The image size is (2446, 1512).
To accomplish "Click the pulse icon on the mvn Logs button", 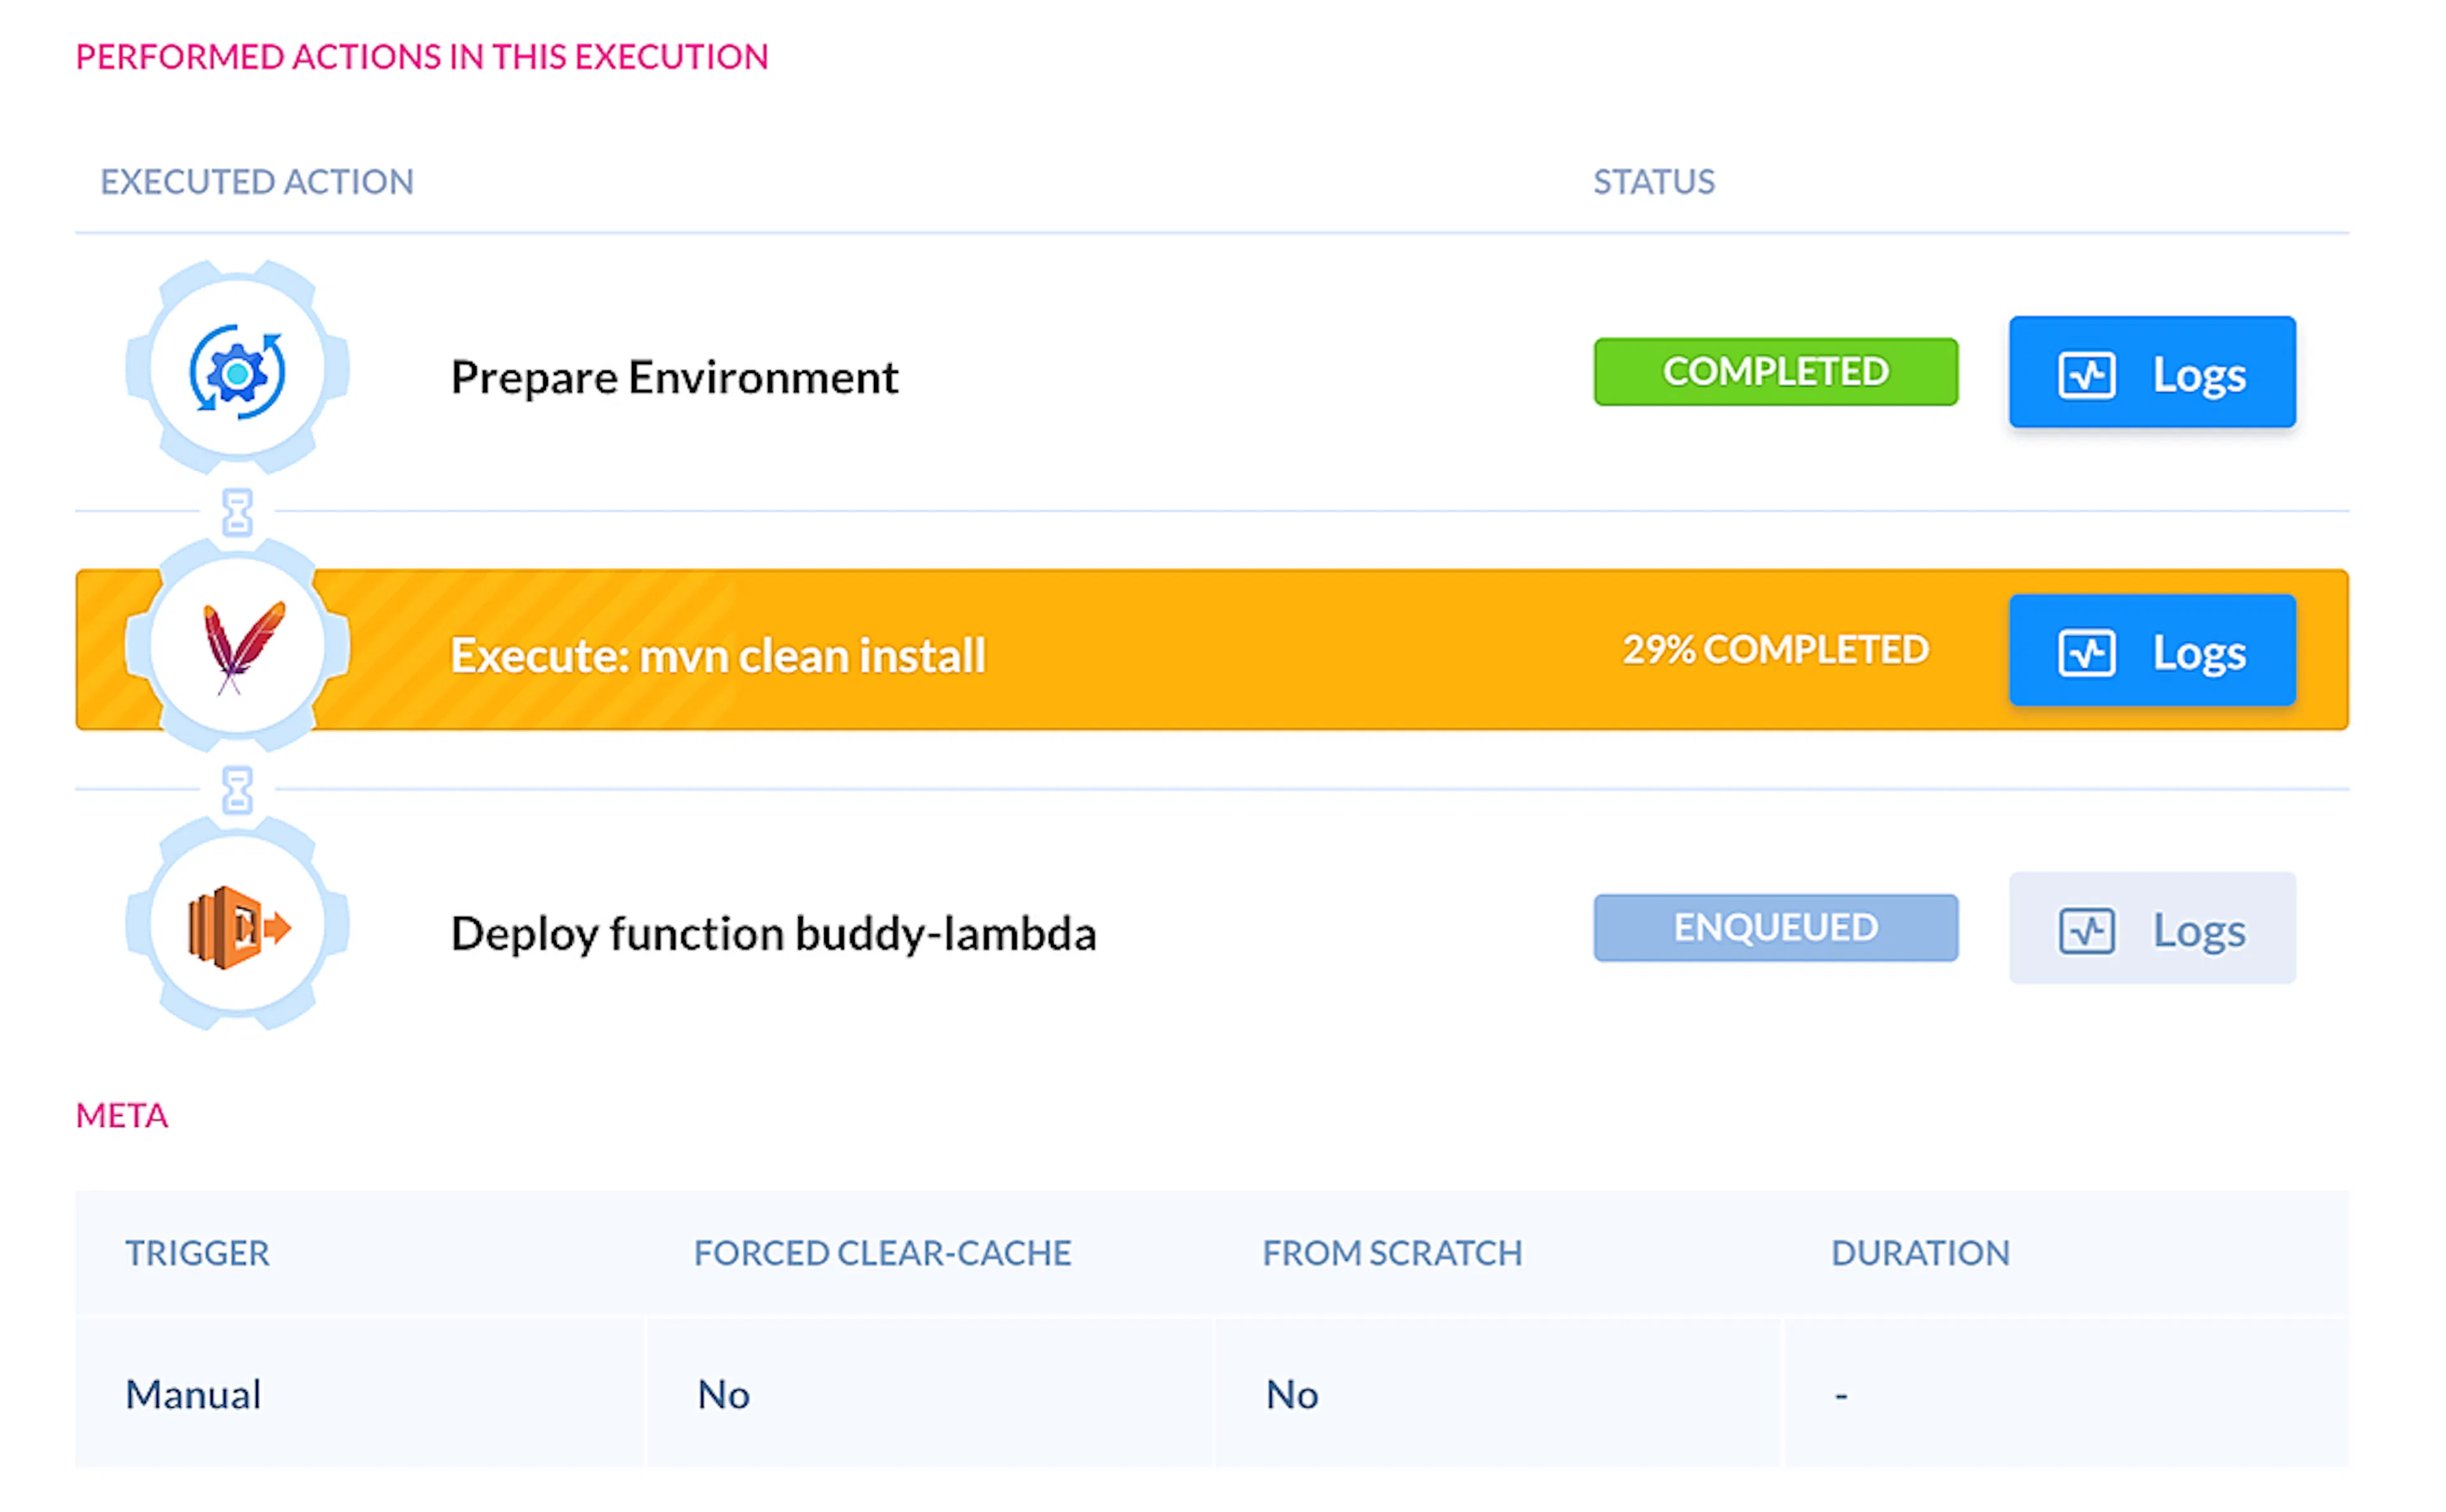I will click(2086, 653).
